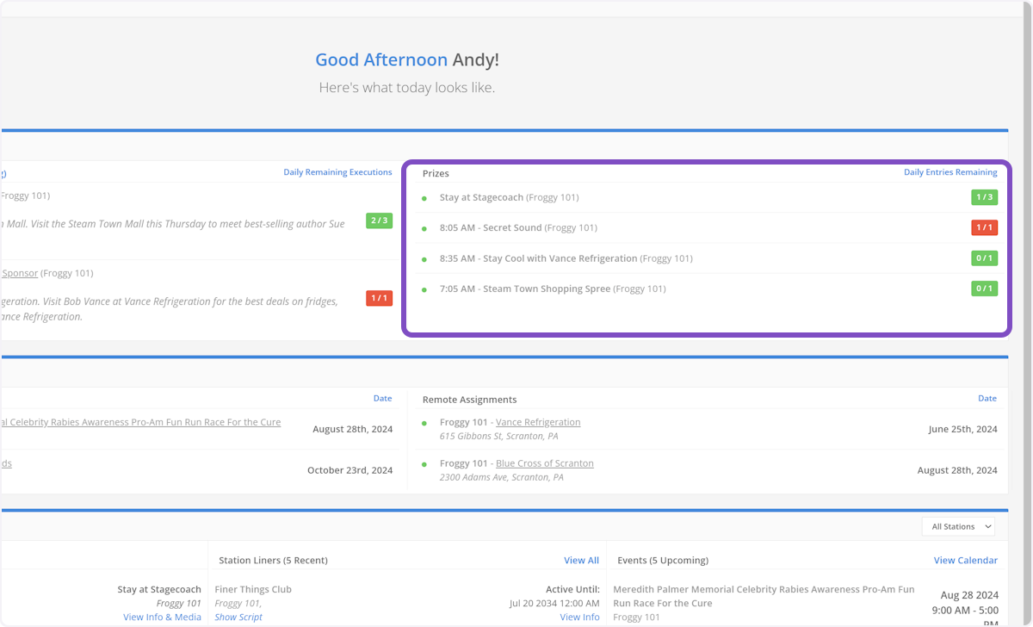The image size is (1033, 627).
Task: Open Vance Refrigeration remote assignment link
Action: pos(538,422)
